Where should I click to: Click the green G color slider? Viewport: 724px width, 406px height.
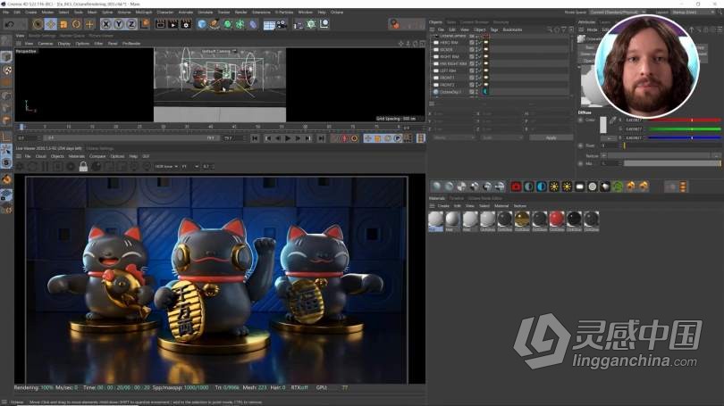(685, 129)
